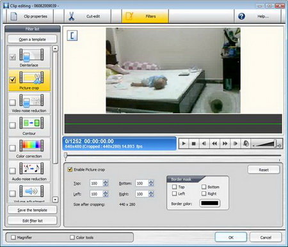Click the '440 x 280' size after cropping text
The height and width of the screenshot is (247, 288).
(x=127, y=204)
